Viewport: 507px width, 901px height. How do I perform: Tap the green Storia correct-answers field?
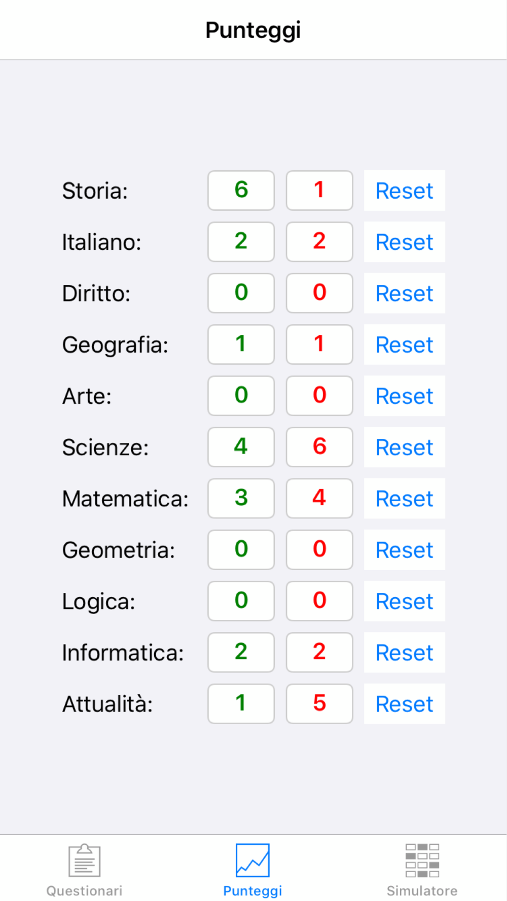tap(241, 191)
